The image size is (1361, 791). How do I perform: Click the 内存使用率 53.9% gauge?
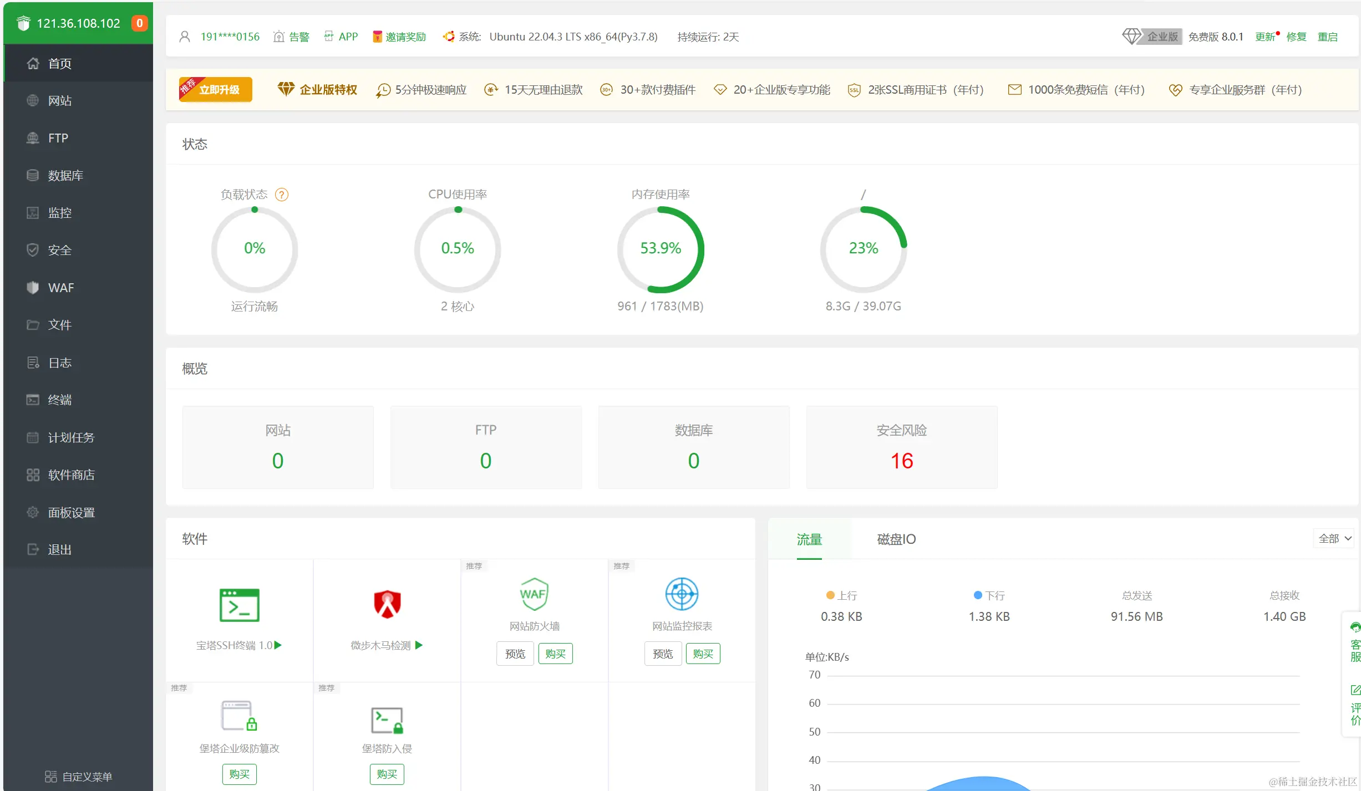click(660, 249)
